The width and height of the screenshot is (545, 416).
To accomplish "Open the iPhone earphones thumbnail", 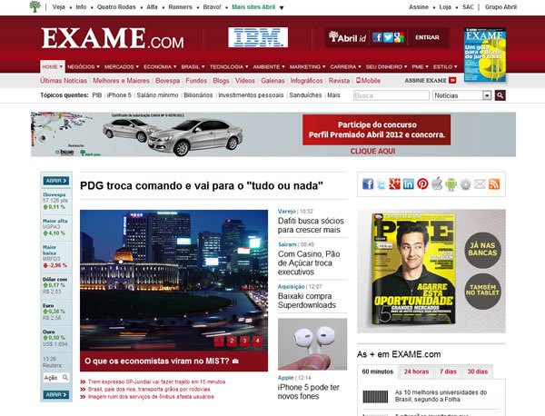I will (x=312, y=344).
